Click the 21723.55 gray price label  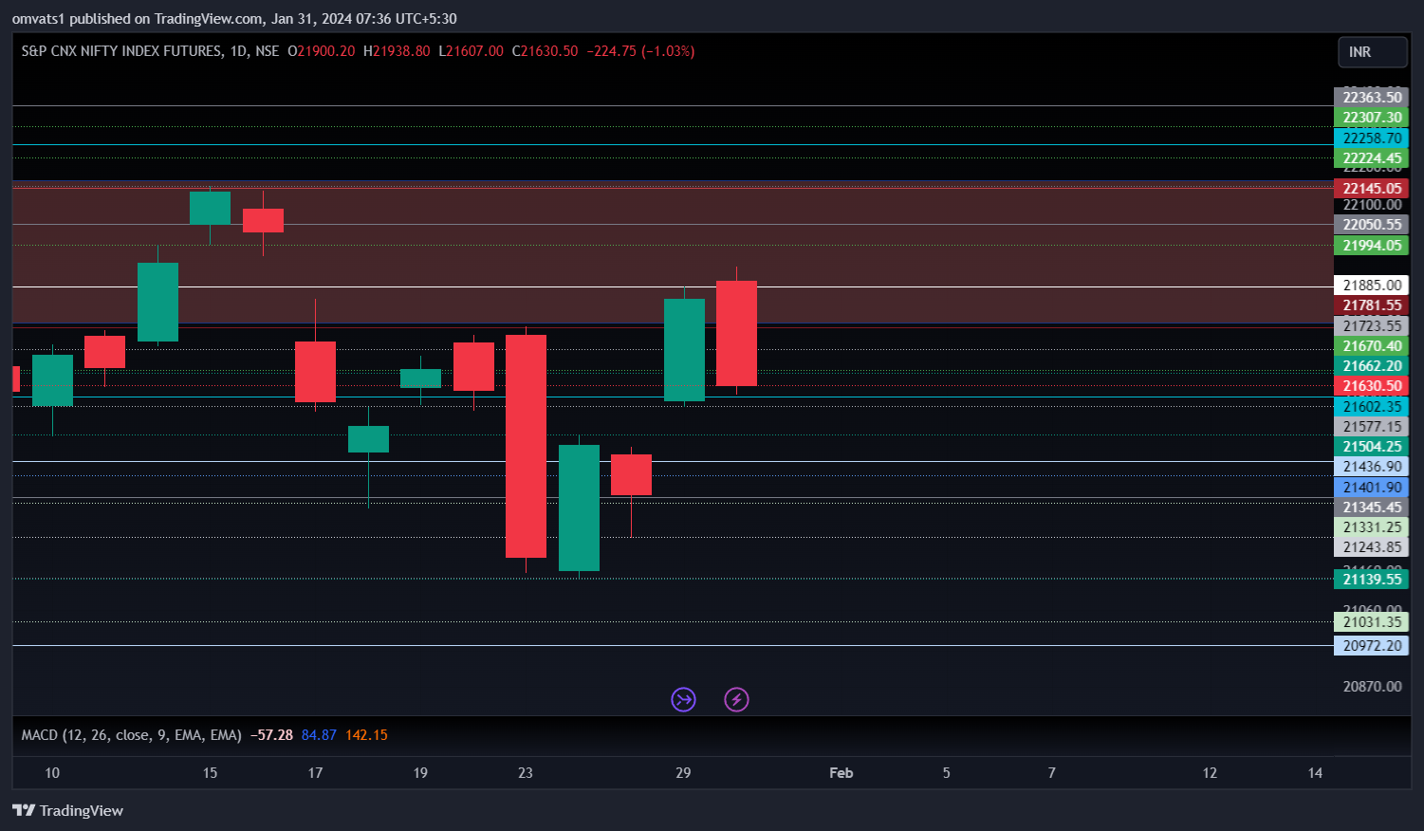(1372, 326)
